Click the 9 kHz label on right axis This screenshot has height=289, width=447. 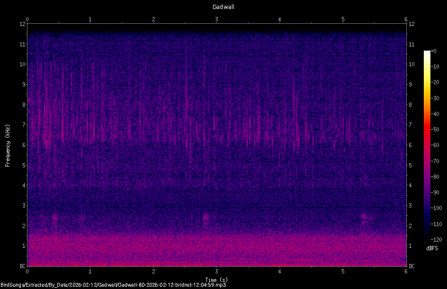coord(410,84)
